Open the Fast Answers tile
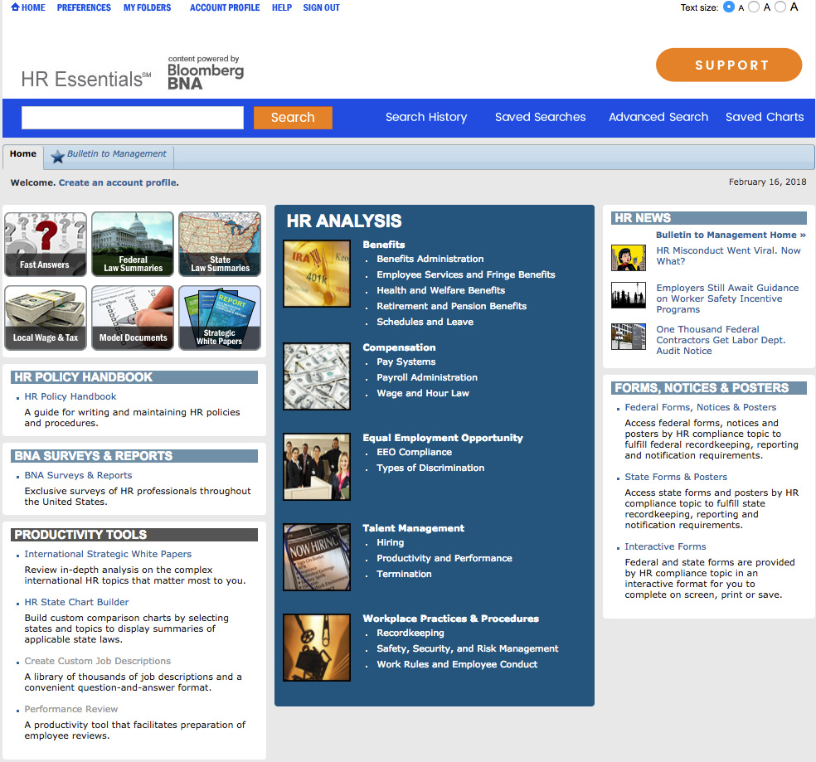The width and height of the screenshot is (816, 762). (x=46, y=244)
